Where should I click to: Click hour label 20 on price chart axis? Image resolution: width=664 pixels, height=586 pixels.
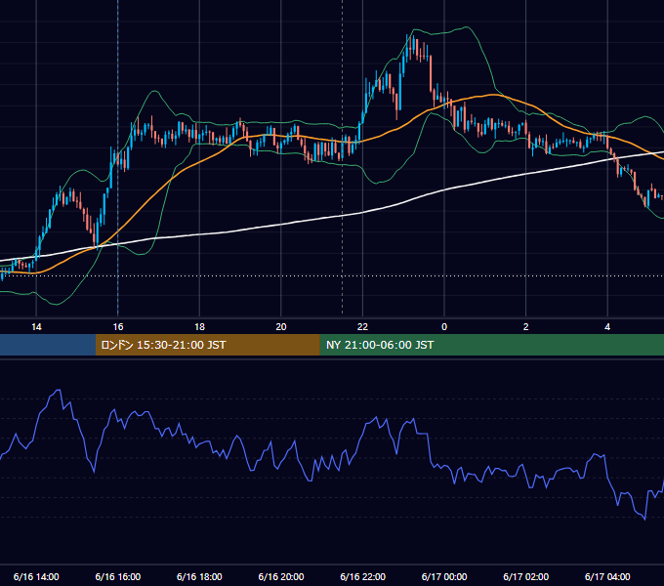point(281,327)
